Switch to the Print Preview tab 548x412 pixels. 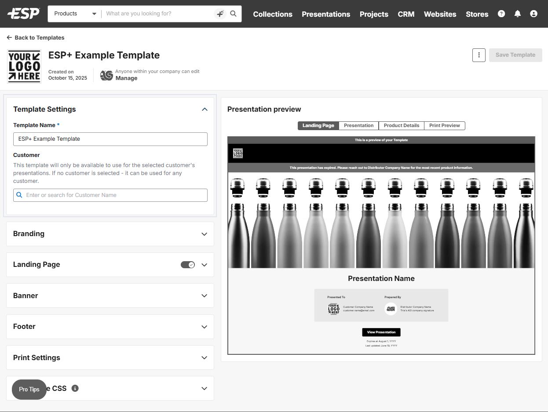tap(444, 125)
